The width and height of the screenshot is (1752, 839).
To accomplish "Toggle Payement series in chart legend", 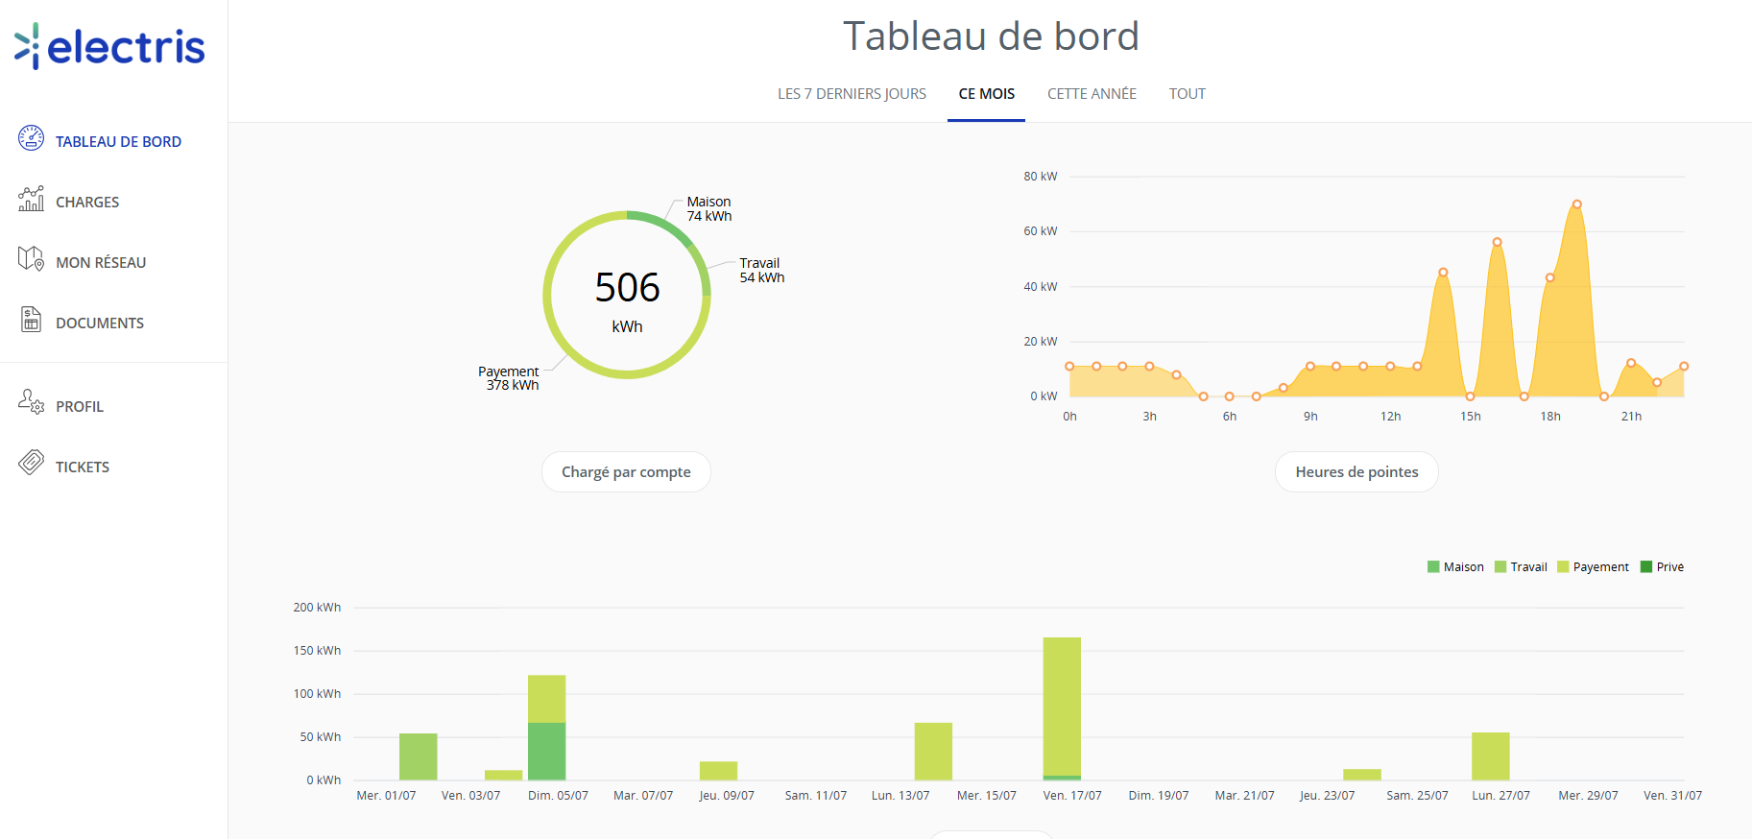I will [x=1593, y=567].
